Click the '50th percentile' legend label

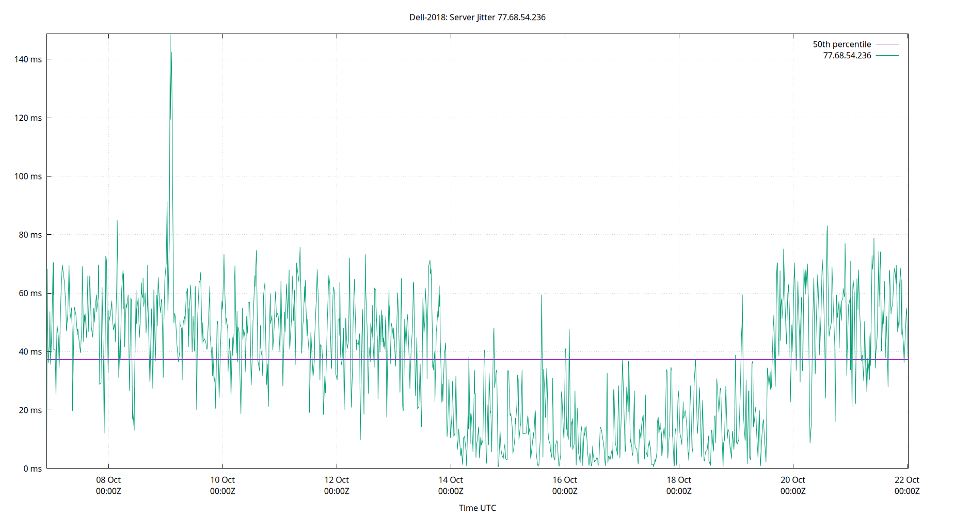tap(842, 44)
